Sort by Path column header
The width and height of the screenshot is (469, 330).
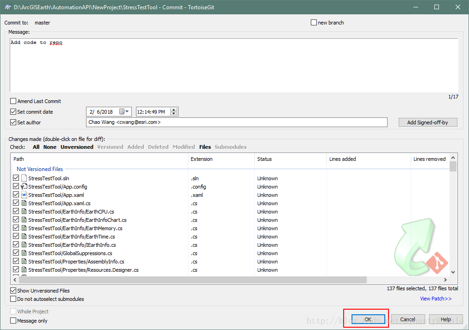pos(99,159)
